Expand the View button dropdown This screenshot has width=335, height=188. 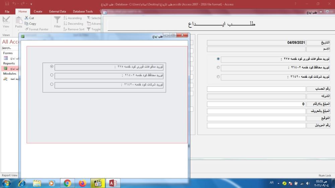(x=6, y=29)
